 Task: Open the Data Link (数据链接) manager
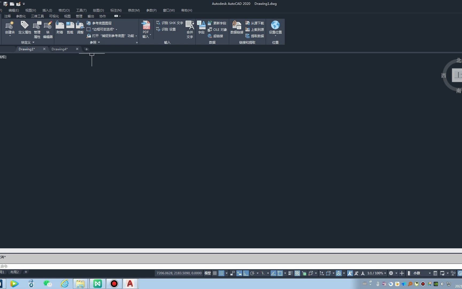point(237,27)
